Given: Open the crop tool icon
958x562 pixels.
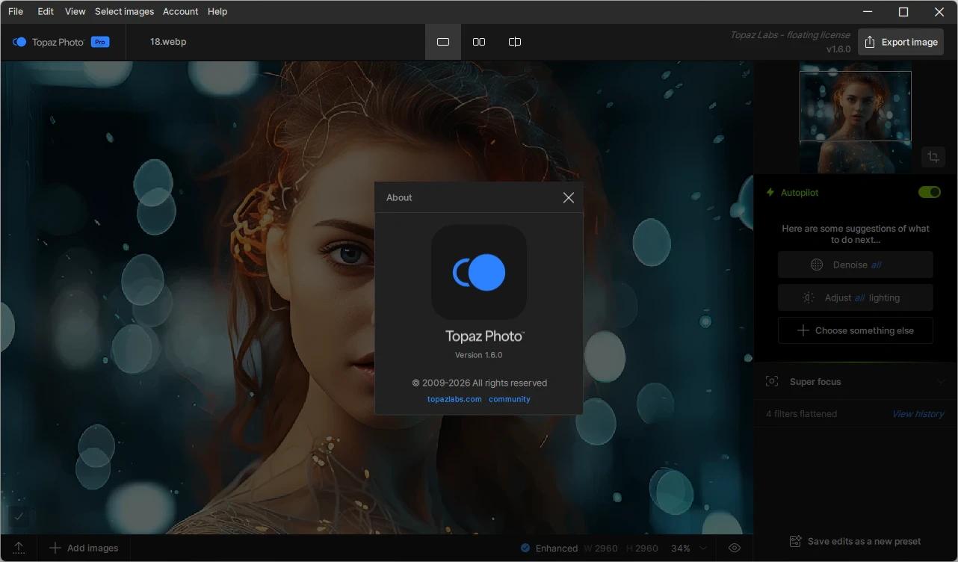Looking at the screenshot, I should click(933, 157).
